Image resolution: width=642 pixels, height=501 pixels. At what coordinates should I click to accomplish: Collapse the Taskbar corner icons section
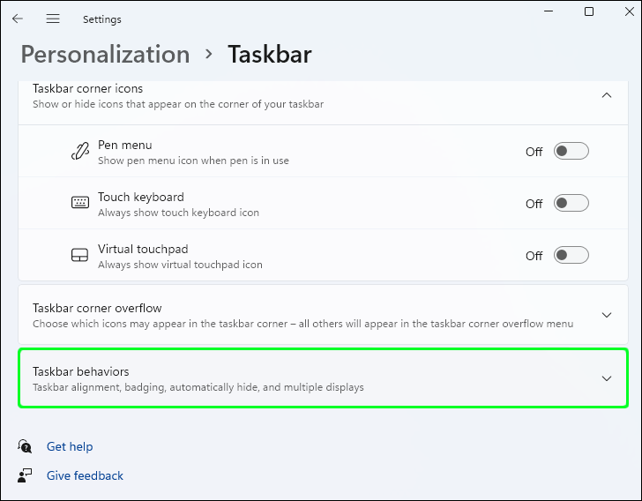coord(607,95)
